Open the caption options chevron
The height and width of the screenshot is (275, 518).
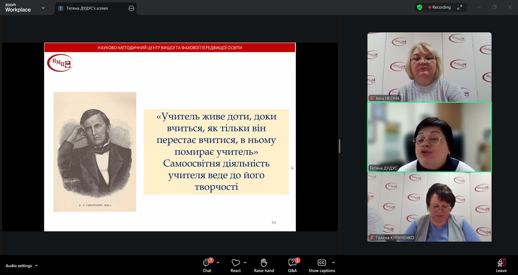click(x=333, y=263)
